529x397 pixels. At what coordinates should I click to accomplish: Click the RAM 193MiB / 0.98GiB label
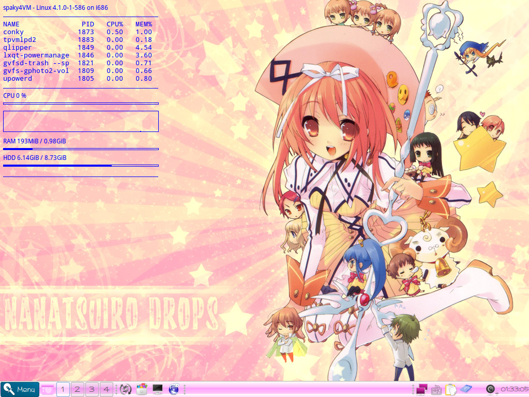pyautogui.click(x=35, y=141)
